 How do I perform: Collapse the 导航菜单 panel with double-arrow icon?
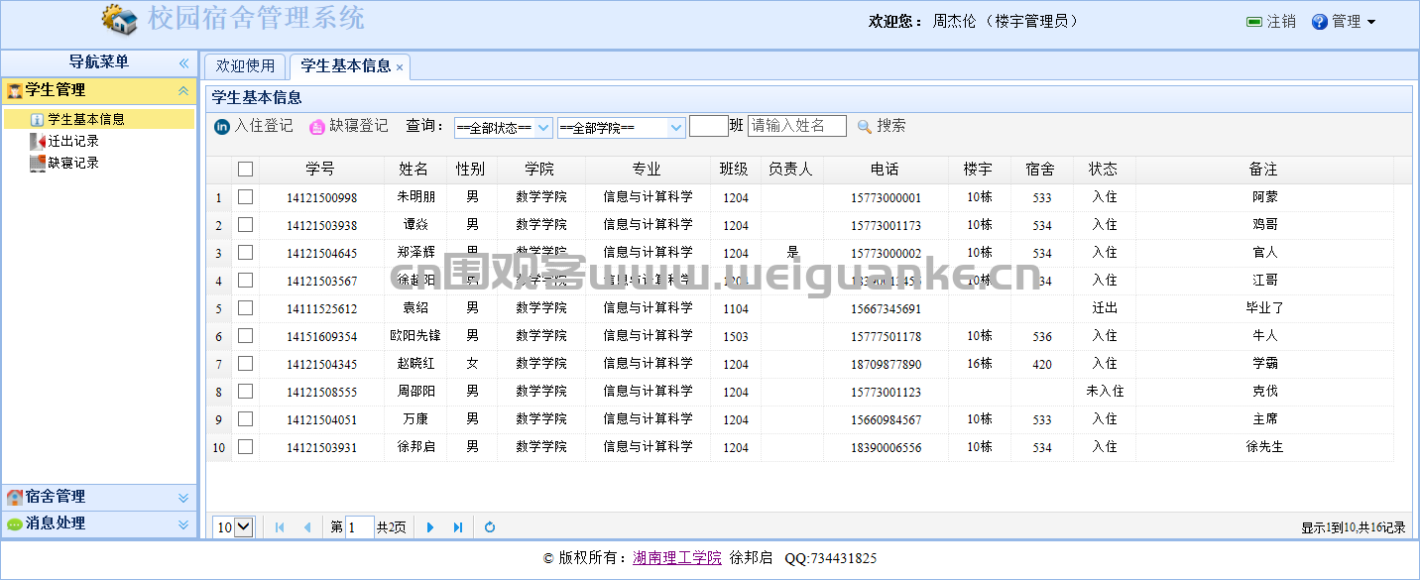[x=183, y=62]
